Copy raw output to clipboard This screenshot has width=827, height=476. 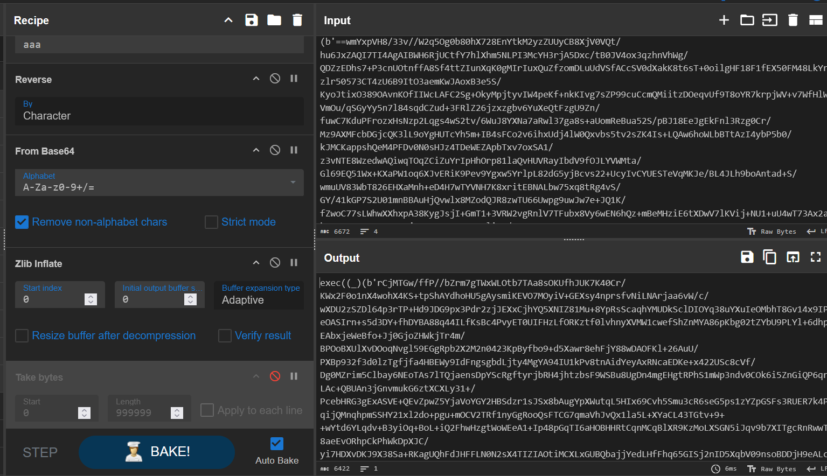click(770, 257)
